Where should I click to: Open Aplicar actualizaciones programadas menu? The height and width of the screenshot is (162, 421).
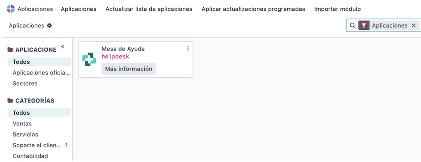tap(253, 9)
